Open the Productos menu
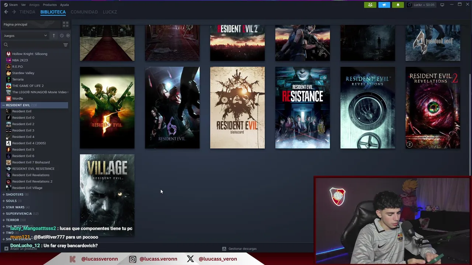472x265 pixels. pos(50,5)
